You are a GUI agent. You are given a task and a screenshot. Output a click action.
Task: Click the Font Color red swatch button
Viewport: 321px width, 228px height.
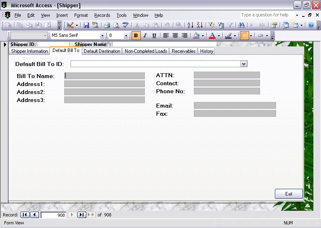(x=212, y=36)
